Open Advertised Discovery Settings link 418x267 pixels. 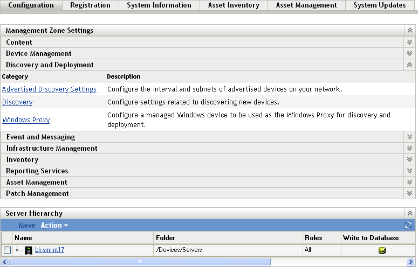click(x=49, y=89)
